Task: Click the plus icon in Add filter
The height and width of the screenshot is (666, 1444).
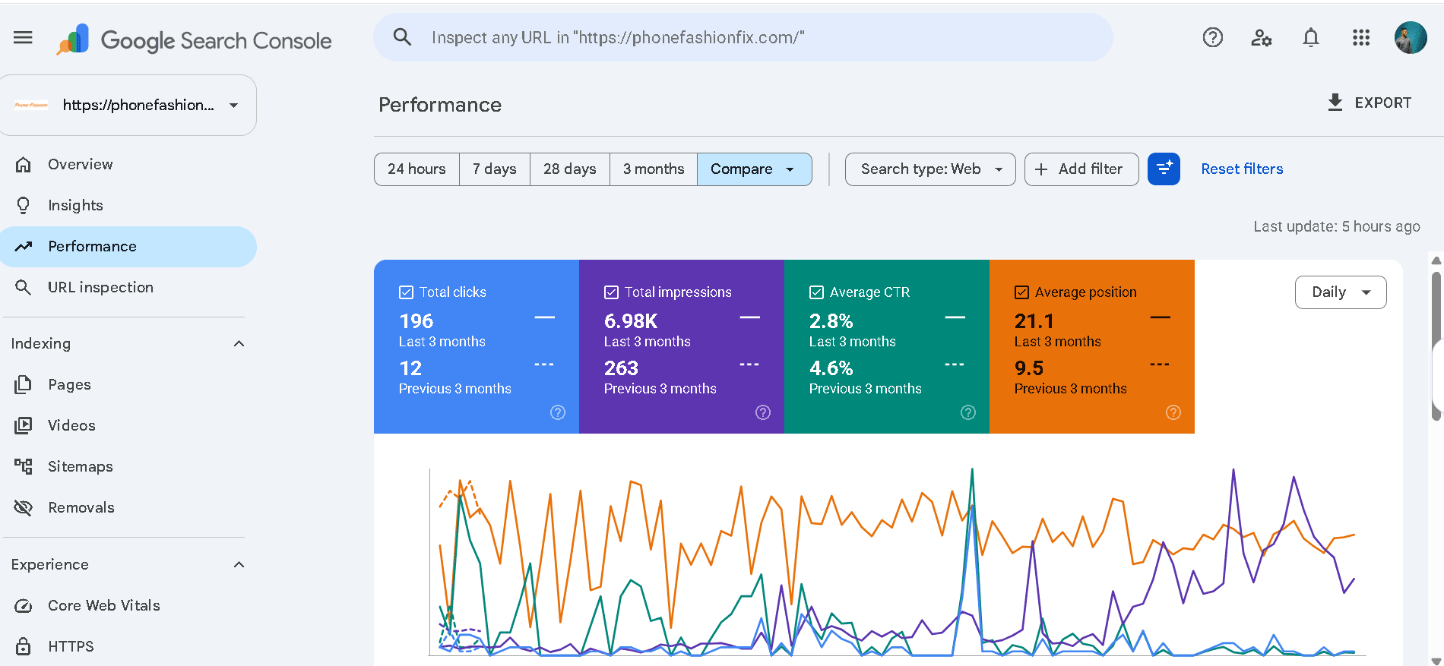Action: 1041,169
